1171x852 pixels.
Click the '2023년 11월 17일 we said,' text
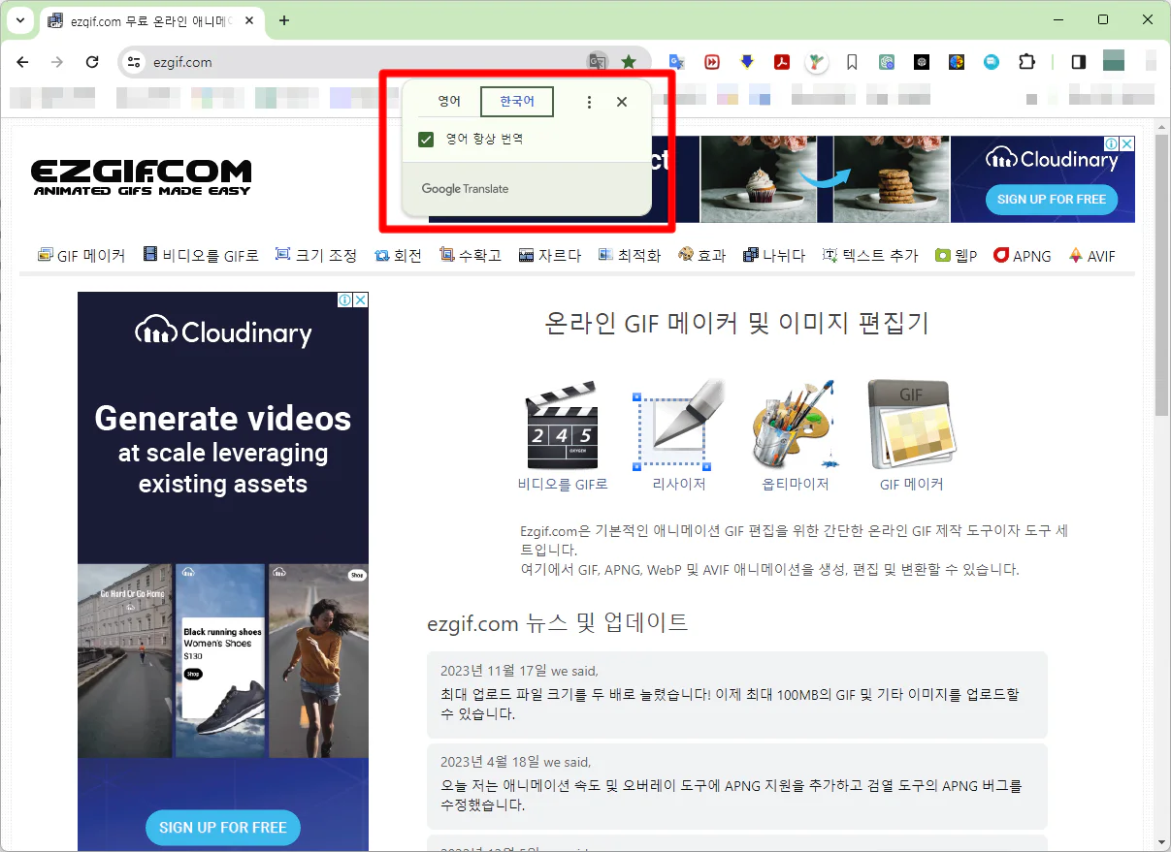coord(519,671)
